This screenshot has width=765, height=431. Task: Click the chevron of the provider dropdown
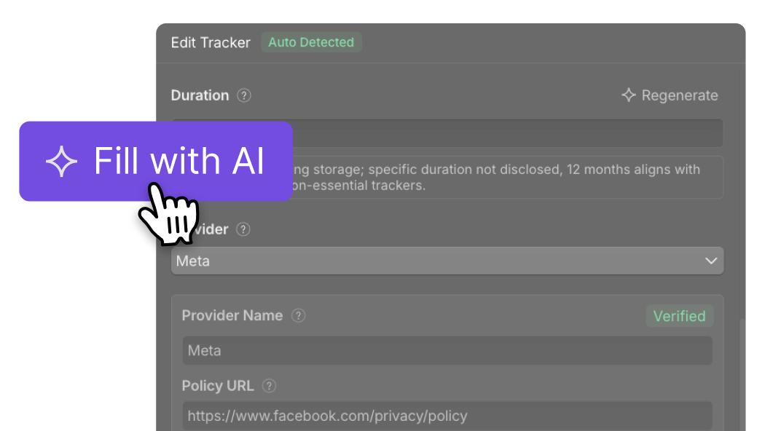click(x=711, y=261)
